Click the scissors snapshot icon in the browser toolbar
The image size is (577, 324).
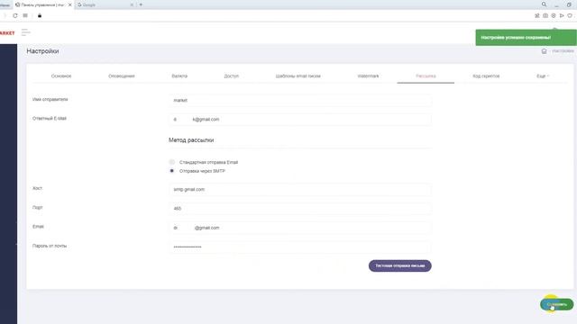tap(537, 16)
